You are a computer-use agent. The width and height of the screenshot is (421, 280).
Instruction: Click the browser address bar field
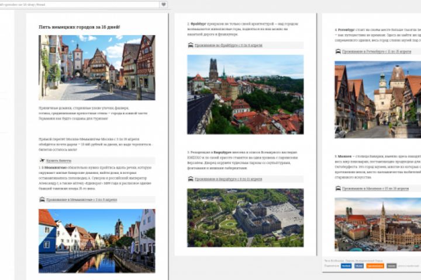coord(80,5)
